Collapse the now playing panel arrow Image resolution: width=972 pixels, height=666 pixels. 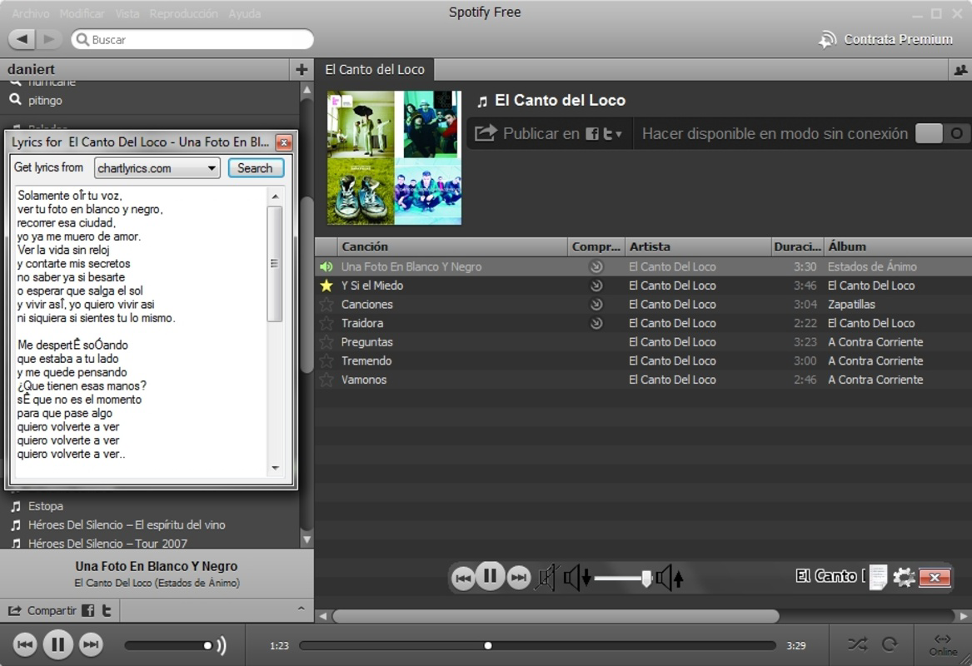click(x=302, y=609)
